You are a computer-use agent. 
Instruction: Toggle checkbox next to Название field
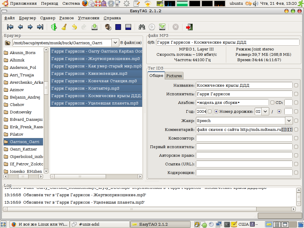(x=296, y=85)
